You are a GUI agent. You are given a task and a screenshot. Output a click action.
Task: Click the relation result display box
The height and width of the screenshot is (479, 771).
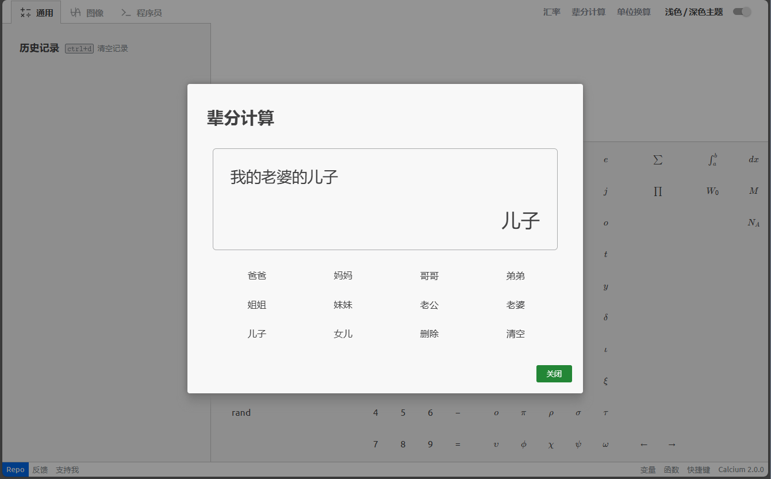pos(385,199)
